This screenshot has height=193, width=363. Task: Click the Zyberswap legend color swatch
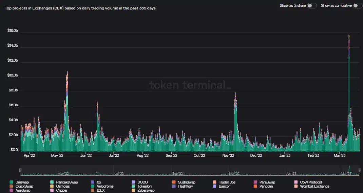coord(133,190)
